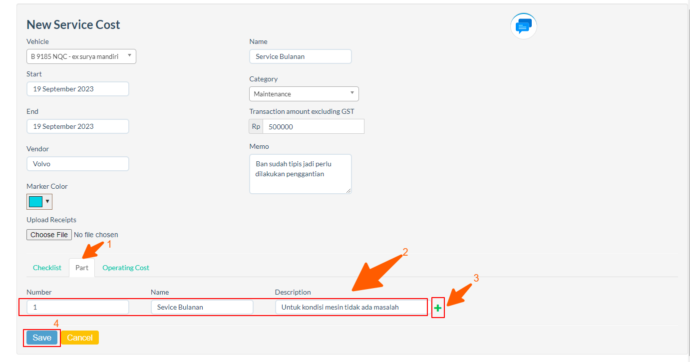Open the Operating Cost tab
The height and width of the screenshot is (362, 690).
[x=126, y=268]
